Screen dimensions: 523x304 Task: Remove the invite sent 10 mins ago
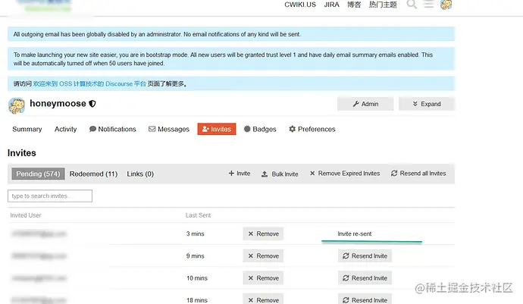(x=263, y=278)
